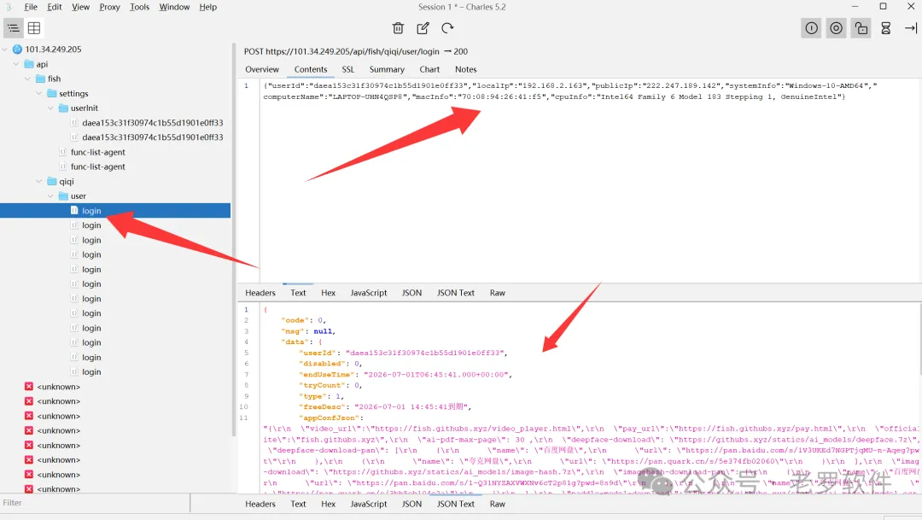
Task: Collapse the api folder
Action: click(16, 64)
